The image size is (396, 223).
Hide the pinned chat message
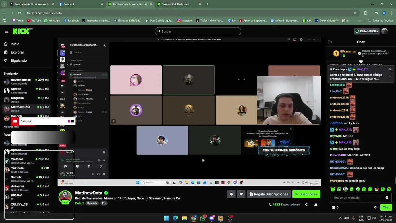390,69
